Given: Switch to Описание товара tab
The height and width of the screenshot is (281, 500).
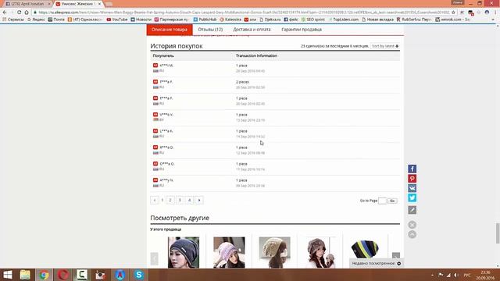Looking at the screenshot, I should pos(170,30).
